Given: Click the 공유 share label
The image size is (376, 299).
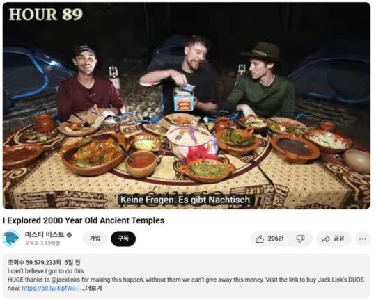Looking at the screenshot, I should 339,239.
